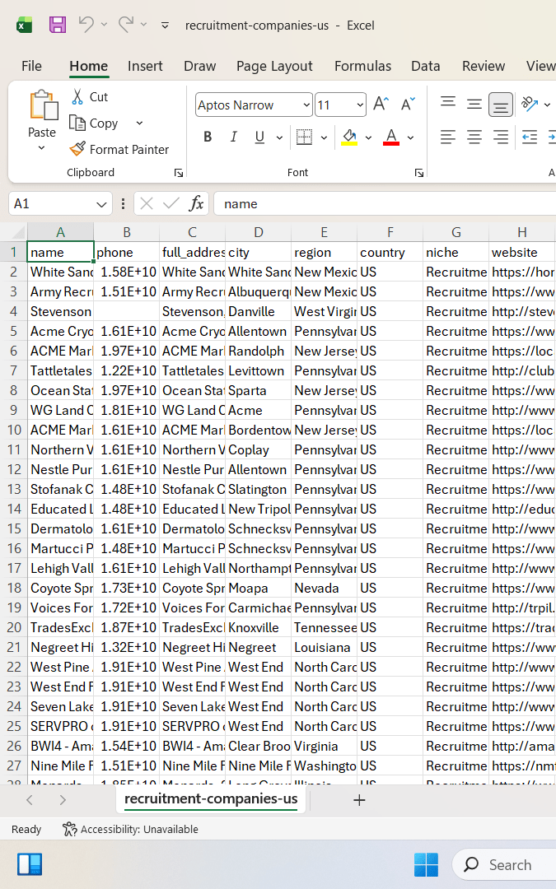
Task: Toggle underline formatting
Action: 259,137
